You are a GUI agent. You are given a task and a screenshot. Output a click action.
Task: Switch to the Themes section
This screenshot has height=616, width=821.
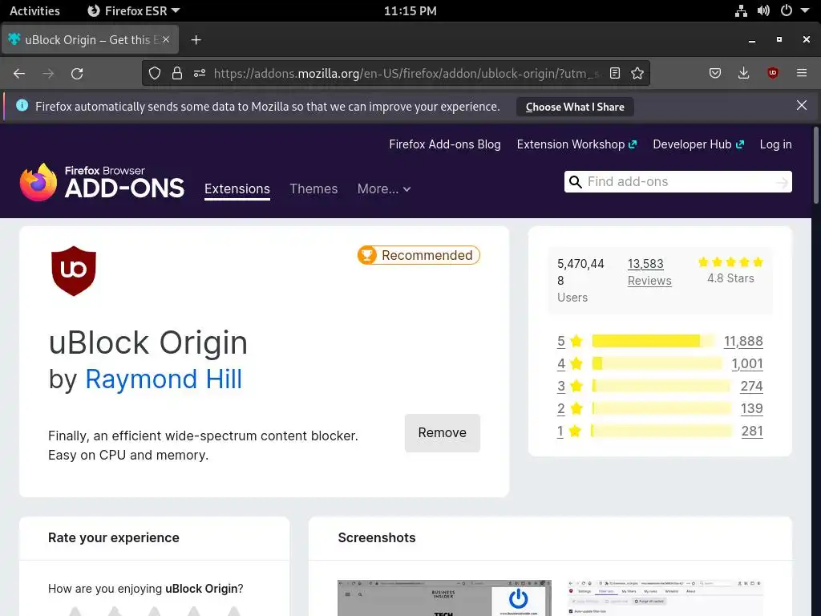click(x=313, y=188)
